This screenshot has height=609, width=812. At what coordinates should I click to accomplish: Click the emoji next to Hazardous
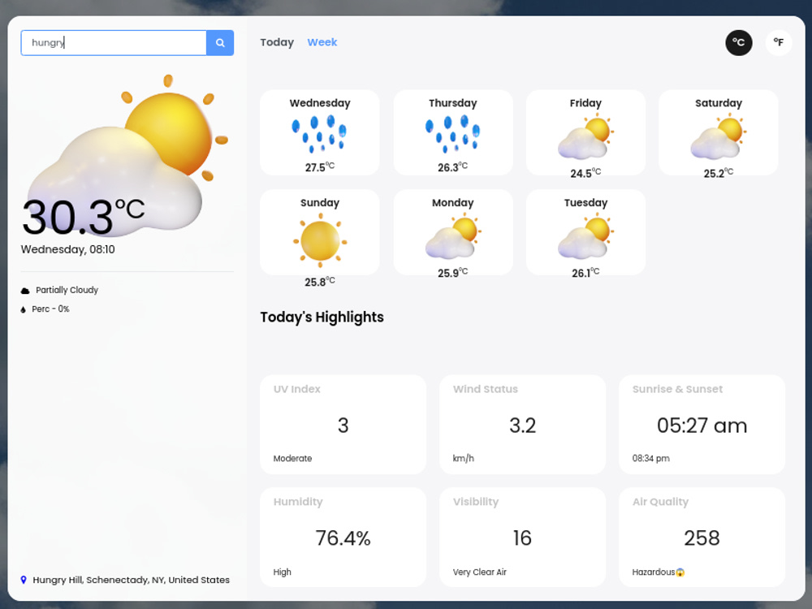coord(680,572)
